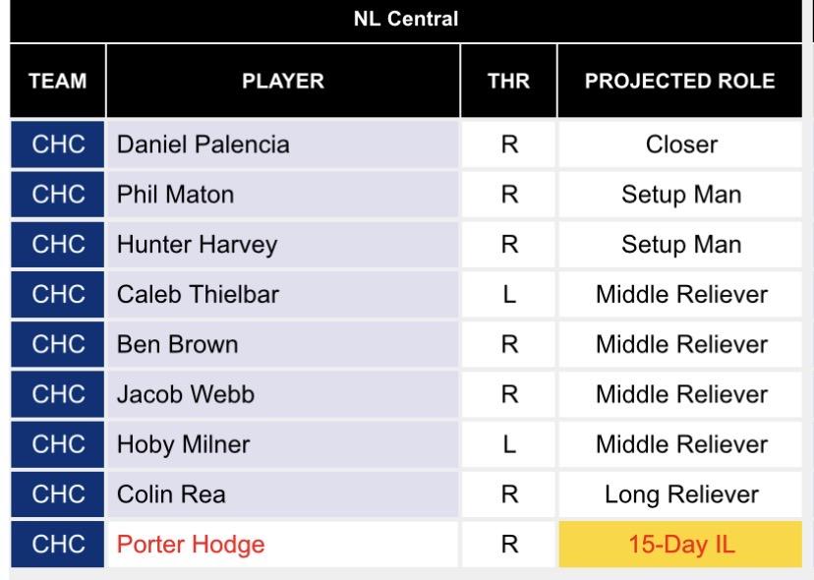Select player Phil Maton

click(176, 195)
